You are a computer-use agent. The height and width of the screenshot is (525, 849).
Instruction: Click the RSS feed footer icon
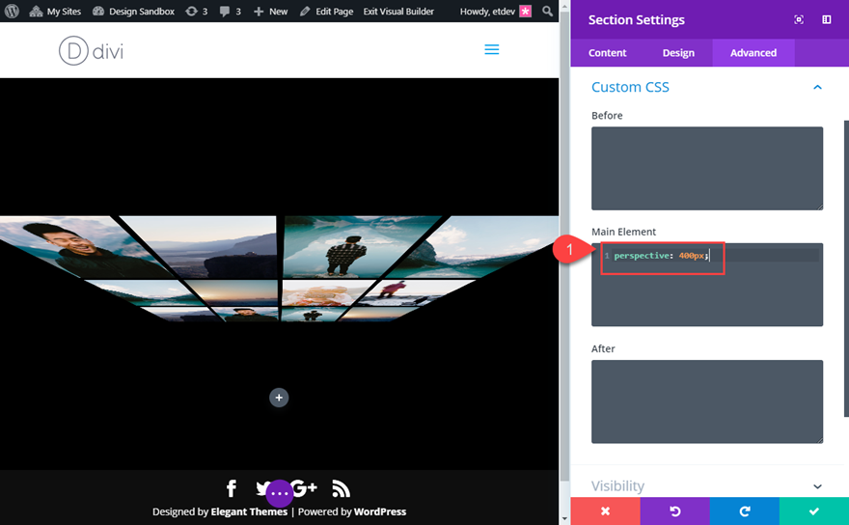(341, 488)
